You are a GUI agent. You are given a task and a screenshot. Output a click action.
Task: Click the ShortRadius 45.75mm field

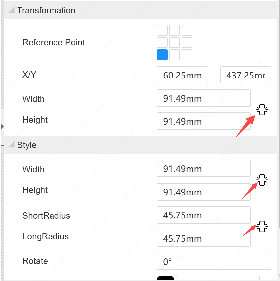click(203, 215)
